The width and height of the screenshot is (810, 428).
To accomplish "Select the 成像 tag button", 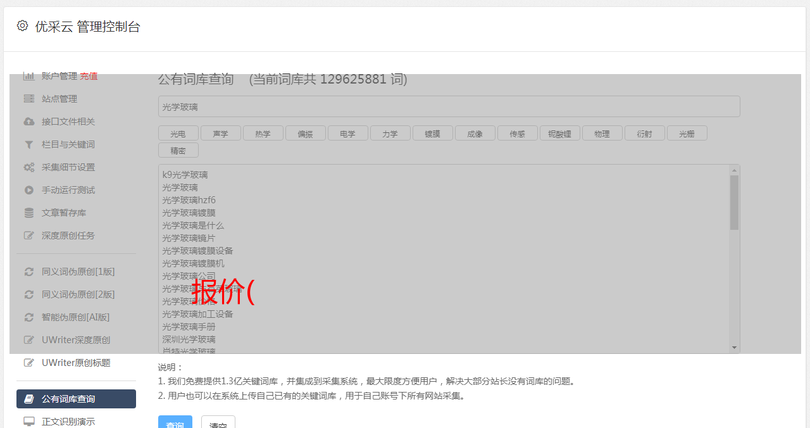I will 475,134.
